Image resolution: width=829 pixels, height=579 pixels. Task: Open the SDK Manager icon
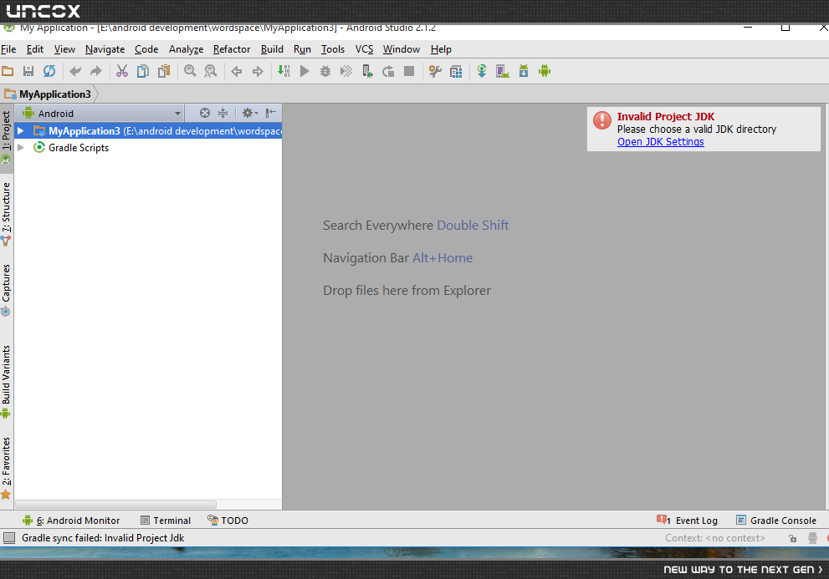524,71
